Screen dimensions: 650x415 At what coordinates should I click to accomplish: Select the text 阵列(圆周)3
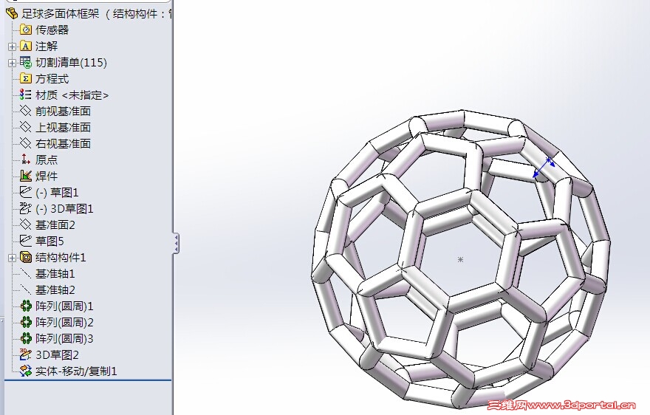[x=65, y=338]
